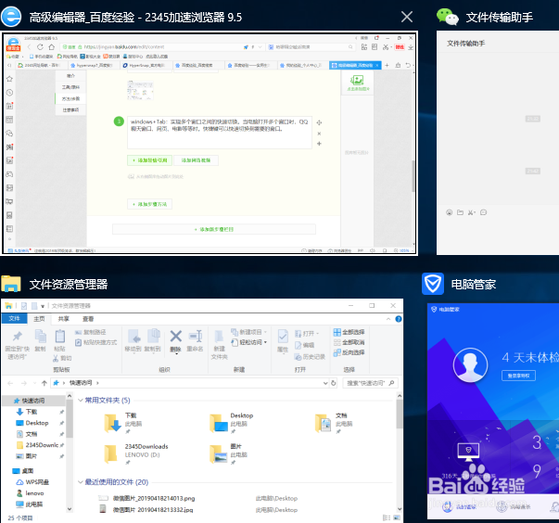Click the 注意事项 sidebar item in editor

click(70, 110)
